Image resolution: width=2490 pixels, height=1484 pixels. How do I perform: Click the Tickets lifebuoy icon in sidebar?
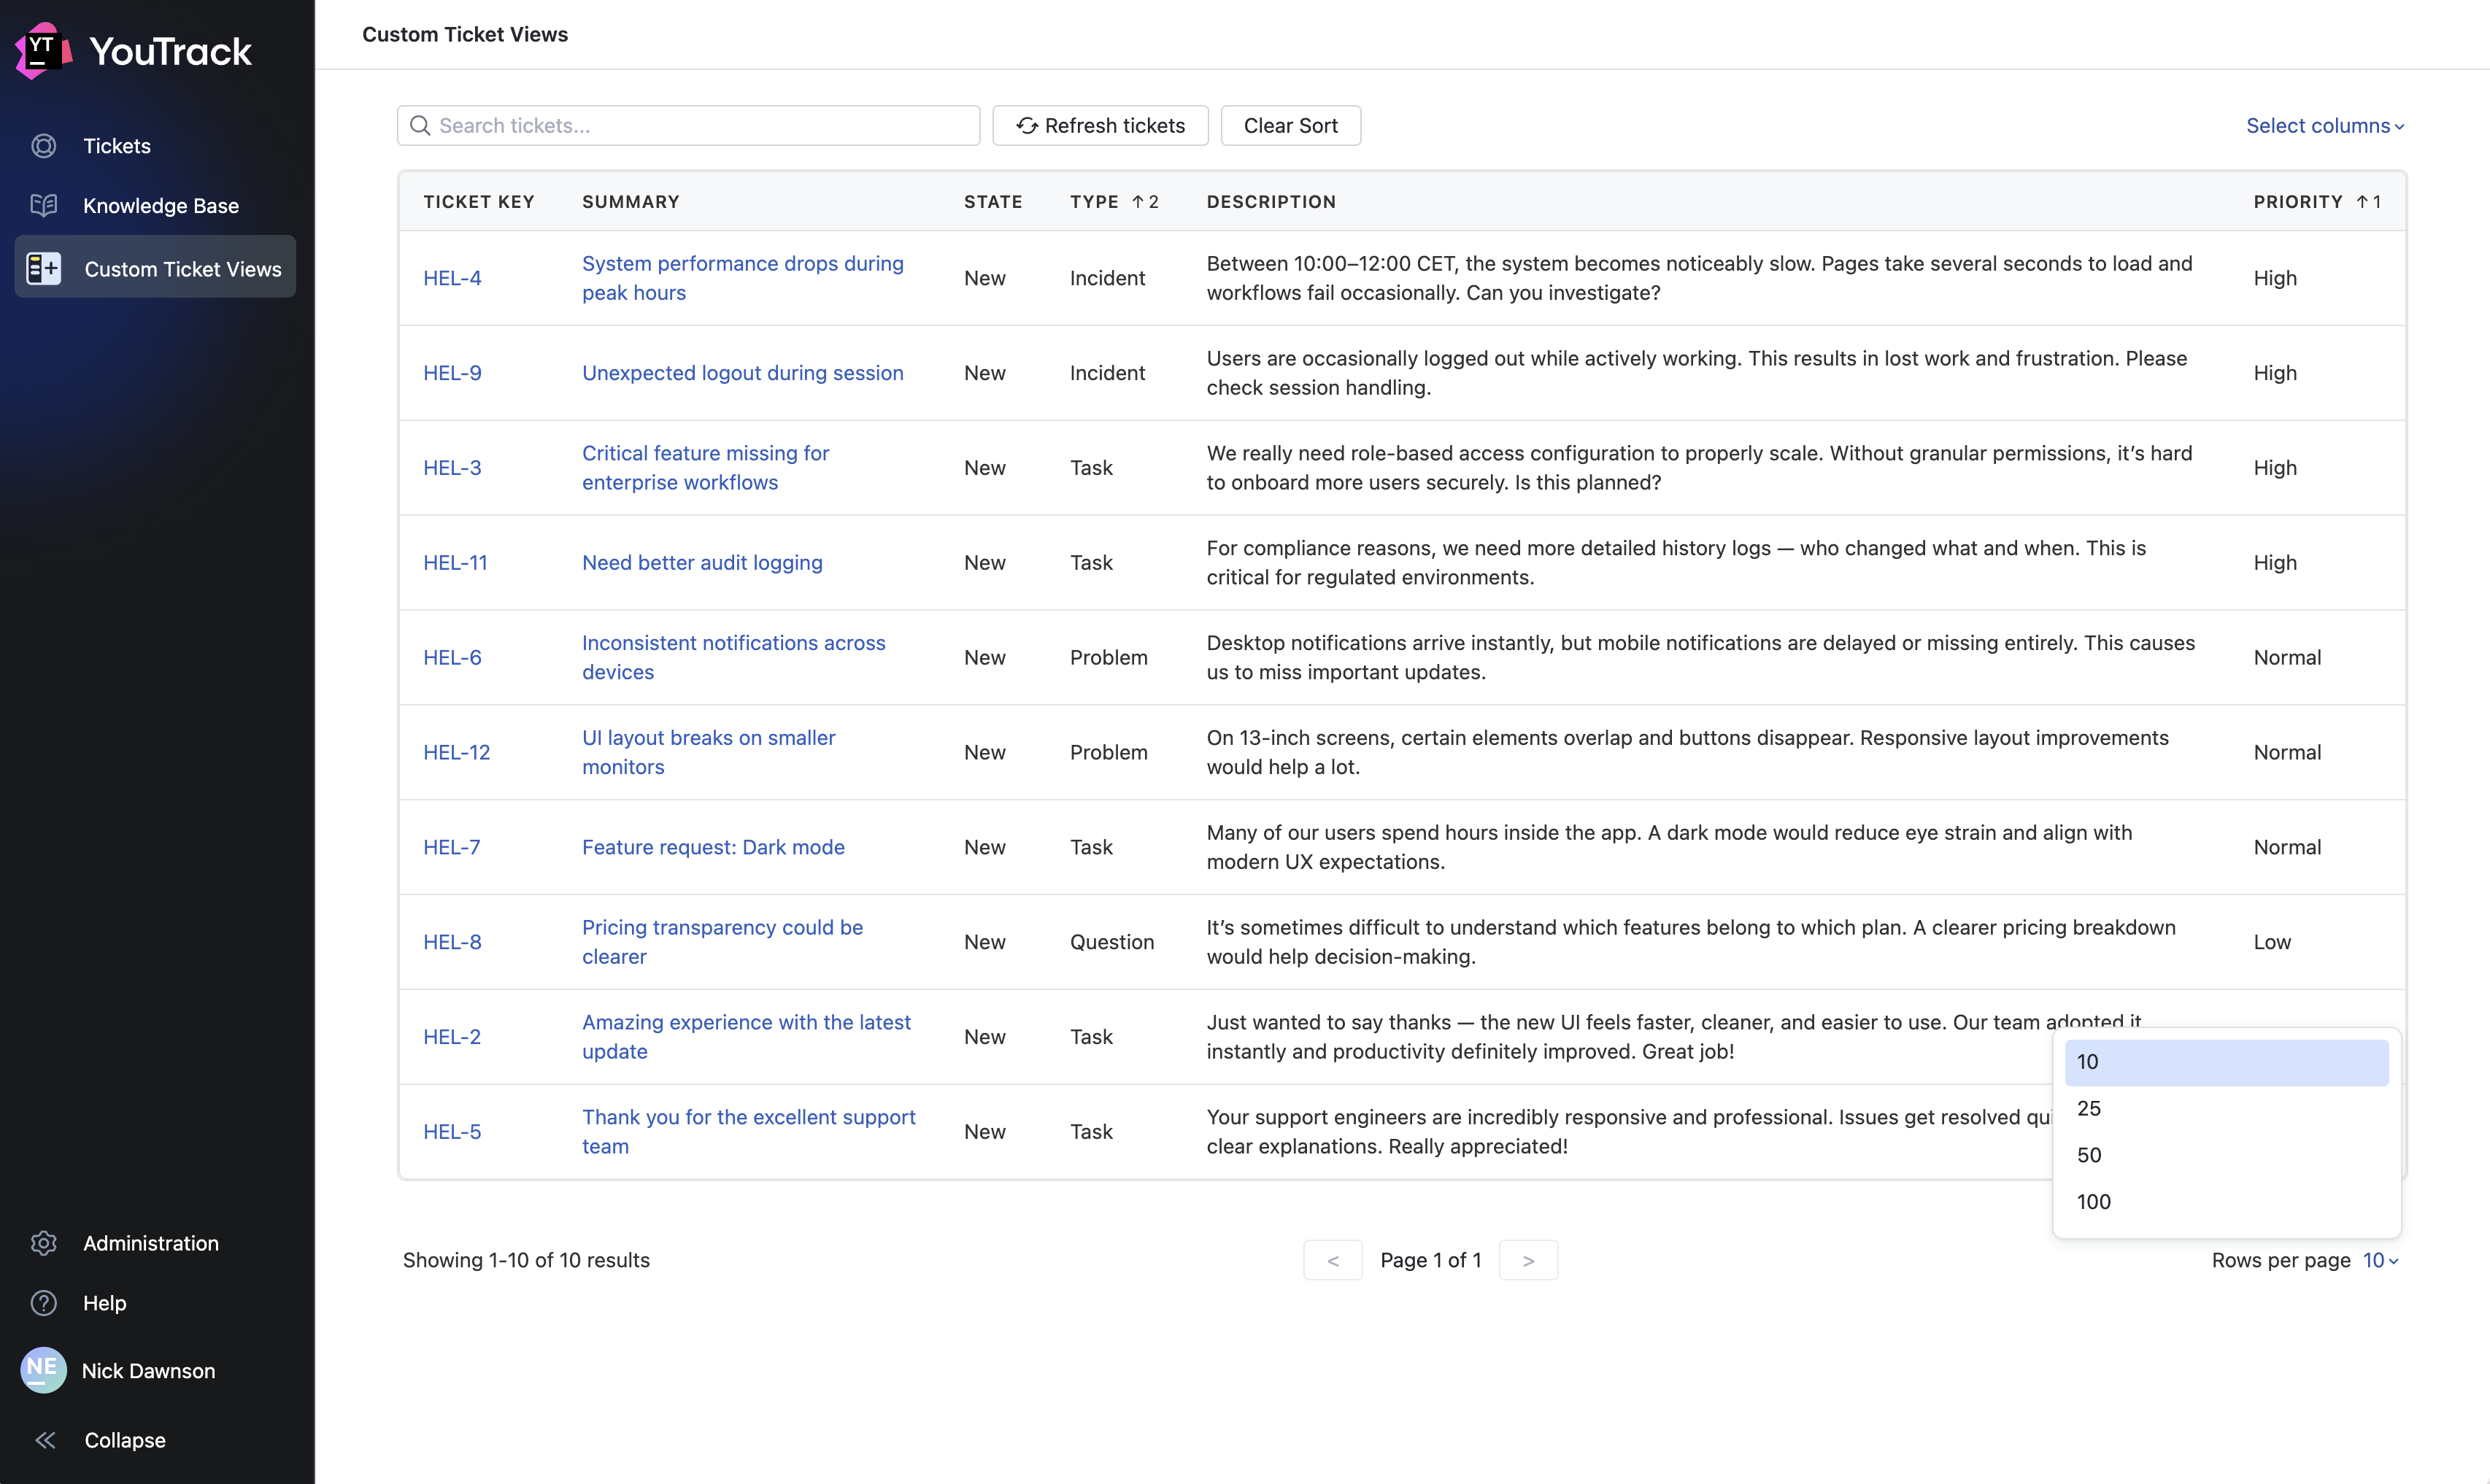(x=44, y=146)
